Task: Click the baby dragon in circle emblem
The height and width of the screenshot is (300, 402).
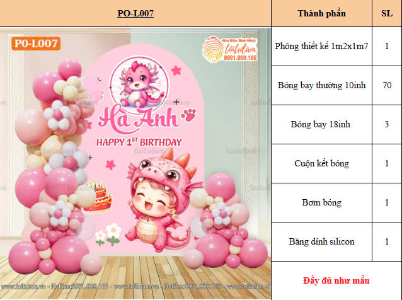Action: pos(139,84)
